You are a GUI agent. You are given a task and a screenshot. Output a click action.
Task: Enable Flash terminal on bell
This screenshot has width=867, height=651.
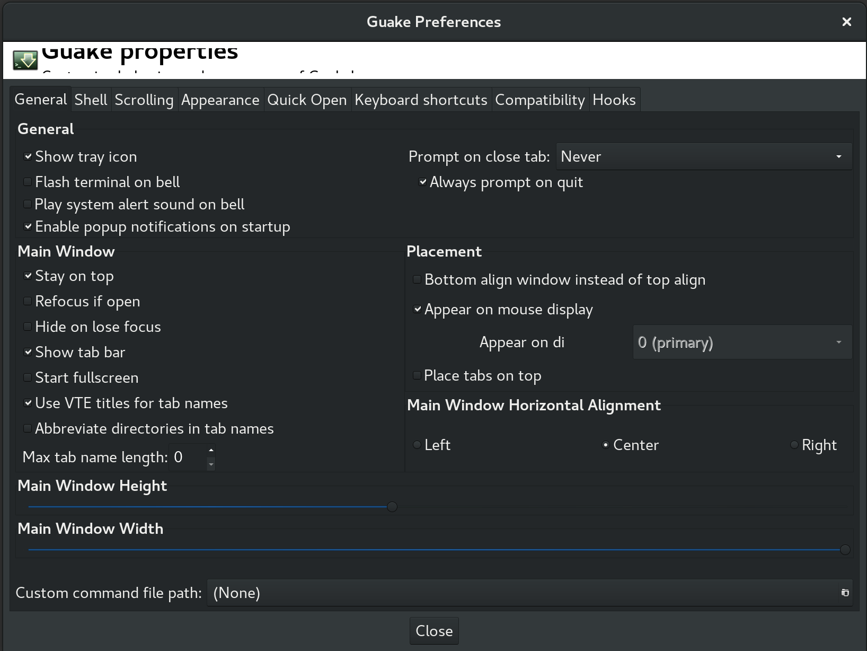[x=26, y=182]
